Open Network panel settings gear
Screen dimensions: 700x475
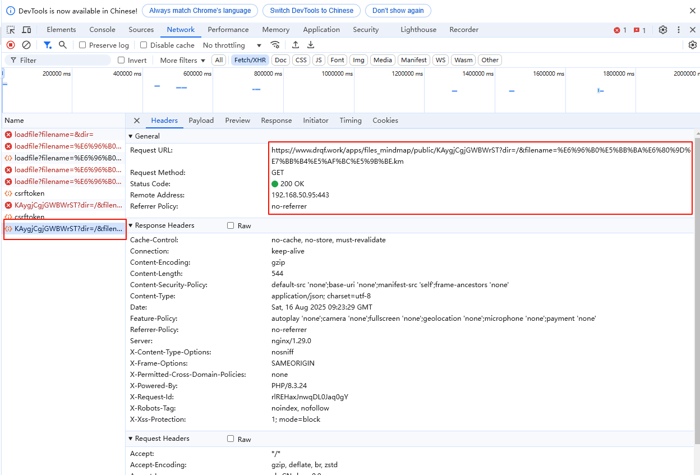[x=693, y=45]
